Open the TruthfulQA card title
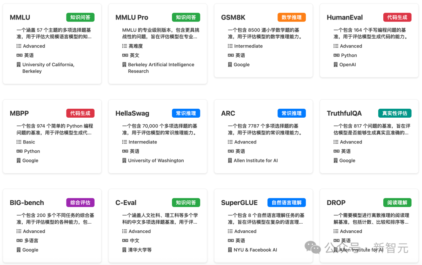 tap(344, 113)
